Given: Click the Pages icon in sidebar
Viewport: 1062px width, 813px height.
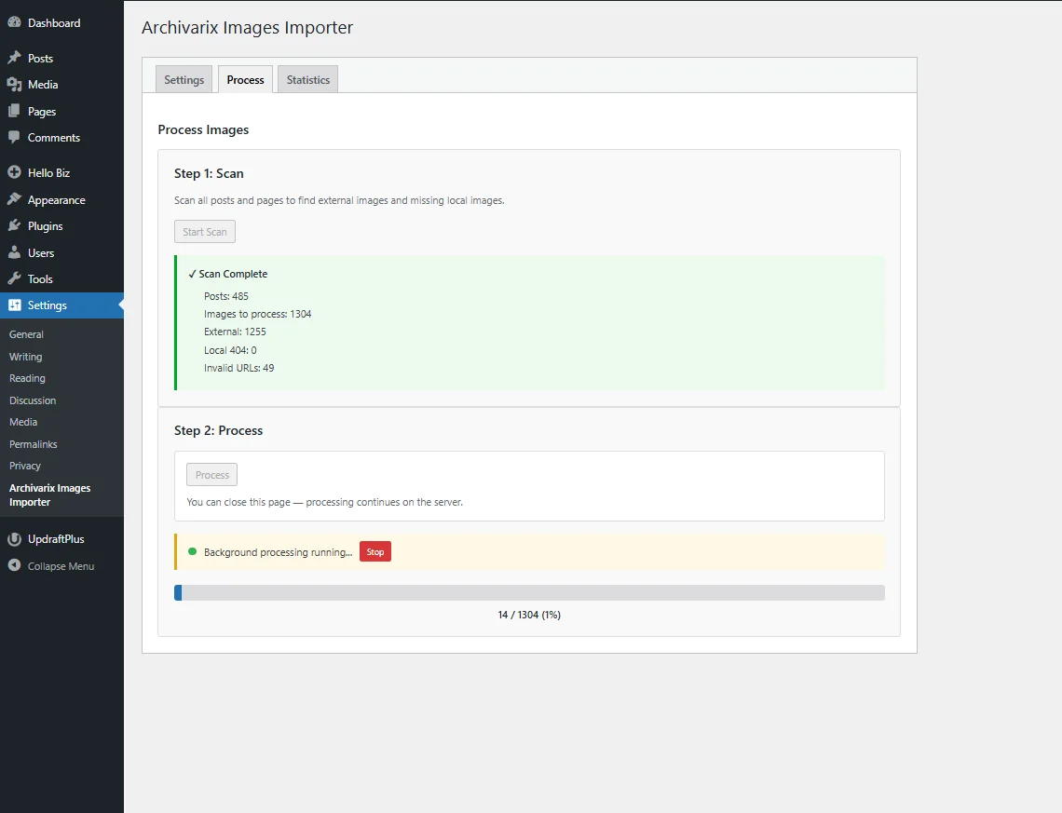Looking at the screenshot, I should pos(14,111).
